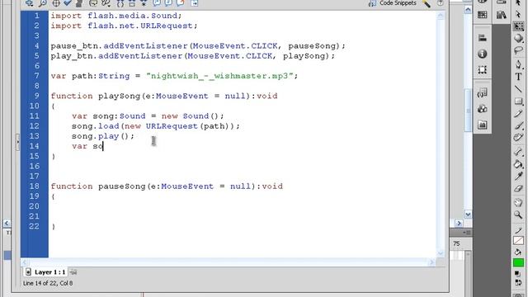Open the Code Snippets panel
This screenshot has width=528, height=297.
tap(393, 3)
